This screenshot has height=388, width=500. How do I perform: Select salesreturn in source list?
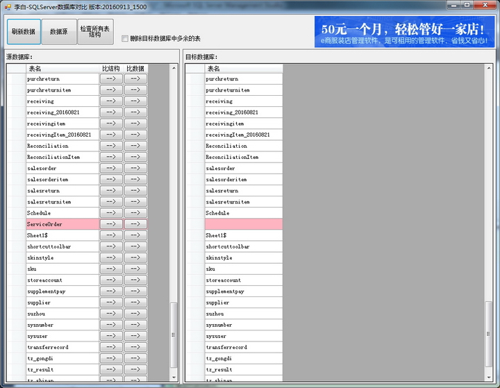tap(62, 191)
